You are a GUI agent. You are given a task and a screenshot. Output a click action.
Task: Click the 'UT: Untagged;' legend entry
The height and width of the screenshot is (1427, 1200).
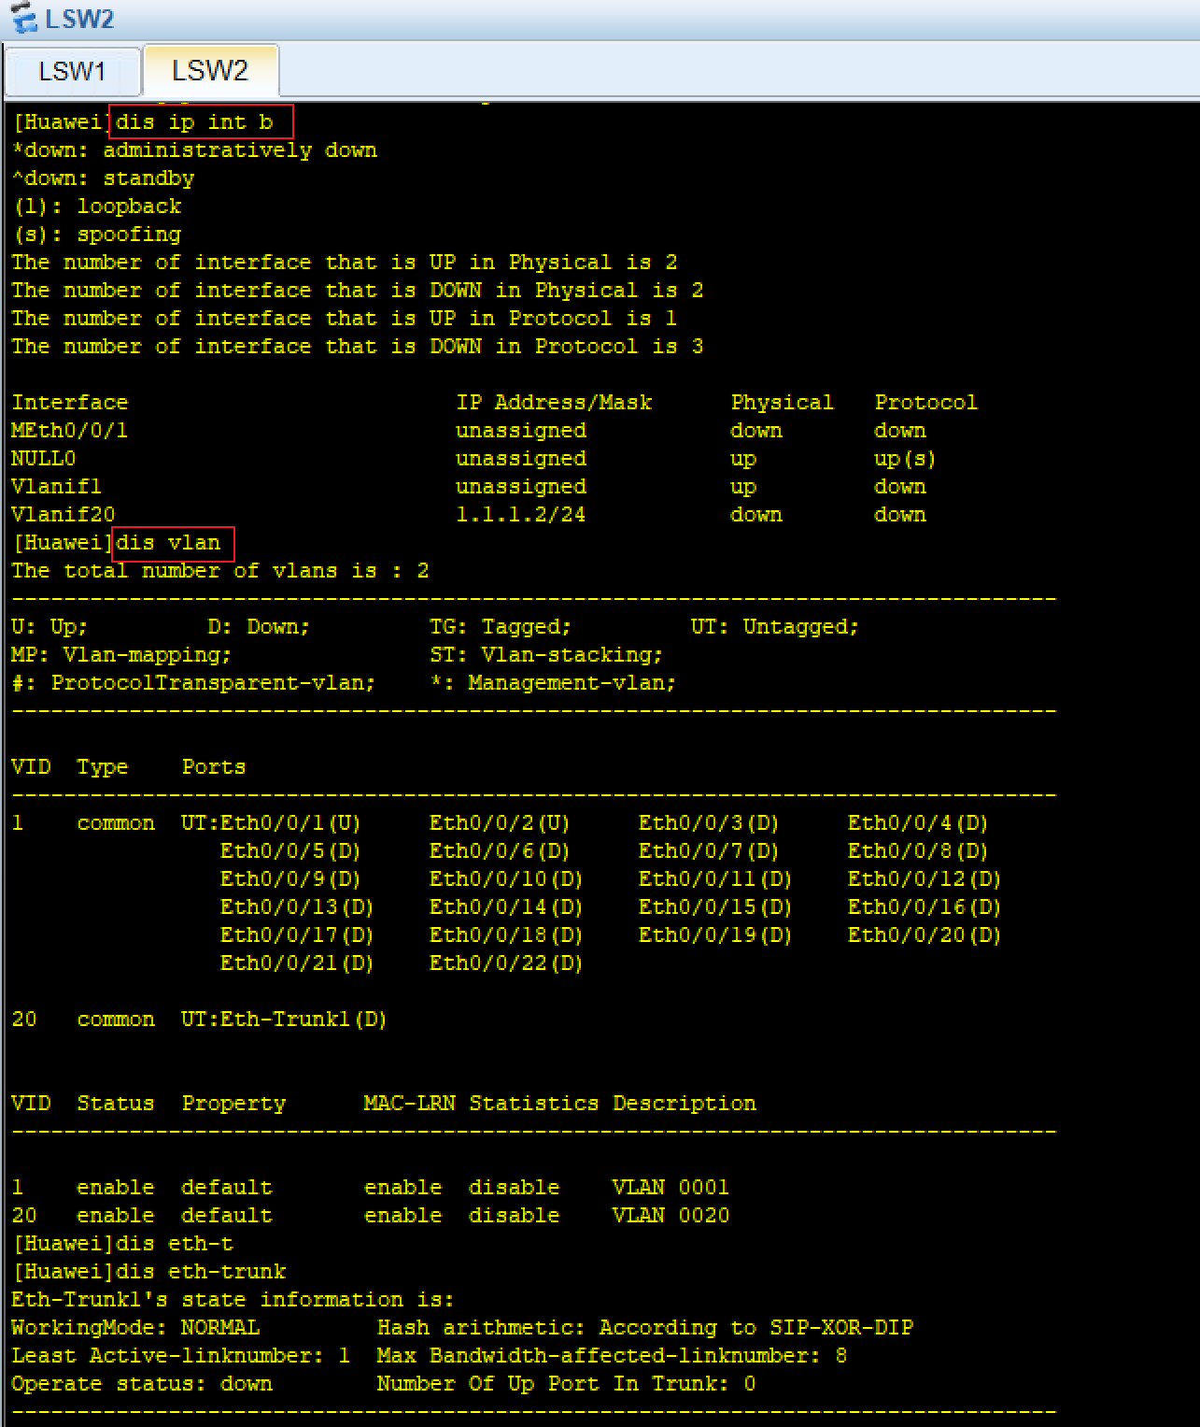click(775, 627)
